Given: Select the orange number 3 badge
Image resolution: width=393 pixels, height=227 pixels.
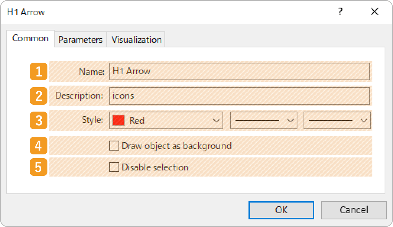Looking at the screenshot, I should pyautogui.click(x=39, y=121).
